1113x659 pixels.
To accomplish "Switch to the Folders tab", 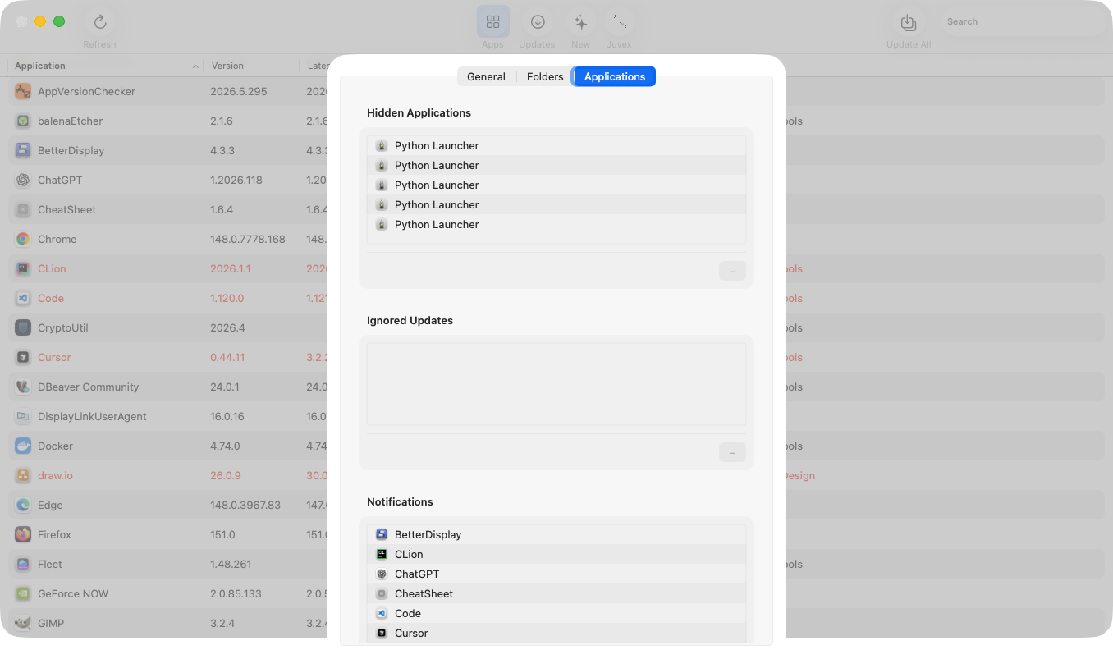I will (x=545, y=76).
